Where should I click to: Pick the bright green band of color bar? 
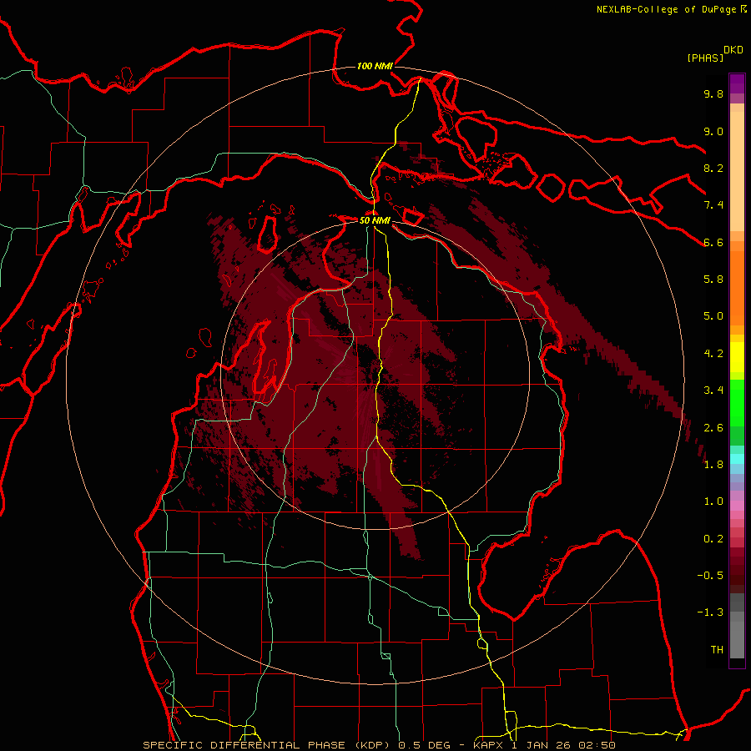737,402
